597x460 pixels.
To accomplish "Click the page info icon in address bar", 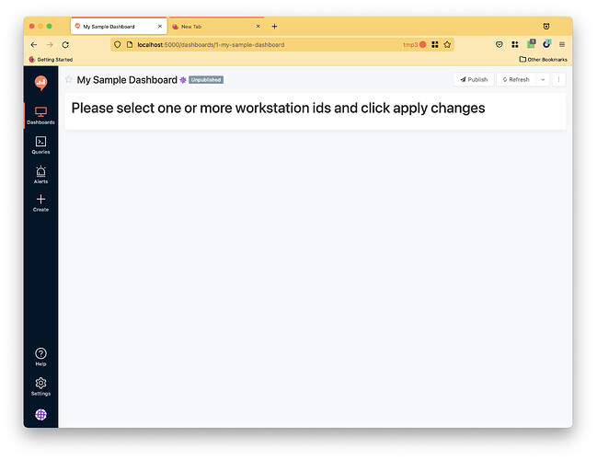I will (130, 44).
